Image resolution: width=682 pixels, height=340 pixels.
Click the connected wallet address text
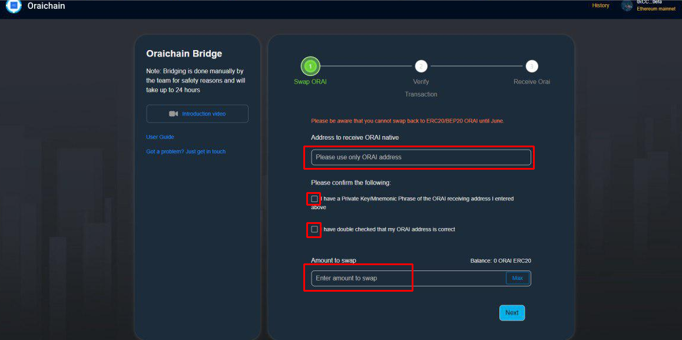pyautogui.click(x=650, y=2)
